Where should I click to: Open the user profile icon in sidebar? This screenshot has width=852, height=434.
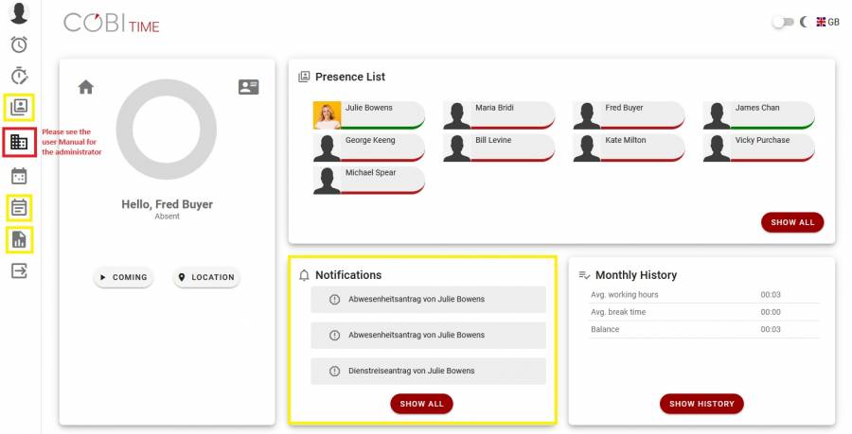point(19,13)
